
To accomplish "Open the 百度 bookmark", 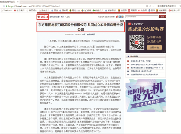I will click(x=55, y=11).
